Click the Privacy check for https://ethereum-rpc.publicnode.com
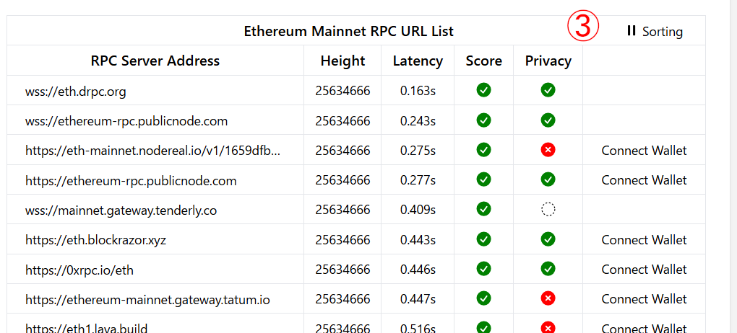This screenshot has width=737, height=333. tap(548, 179)
